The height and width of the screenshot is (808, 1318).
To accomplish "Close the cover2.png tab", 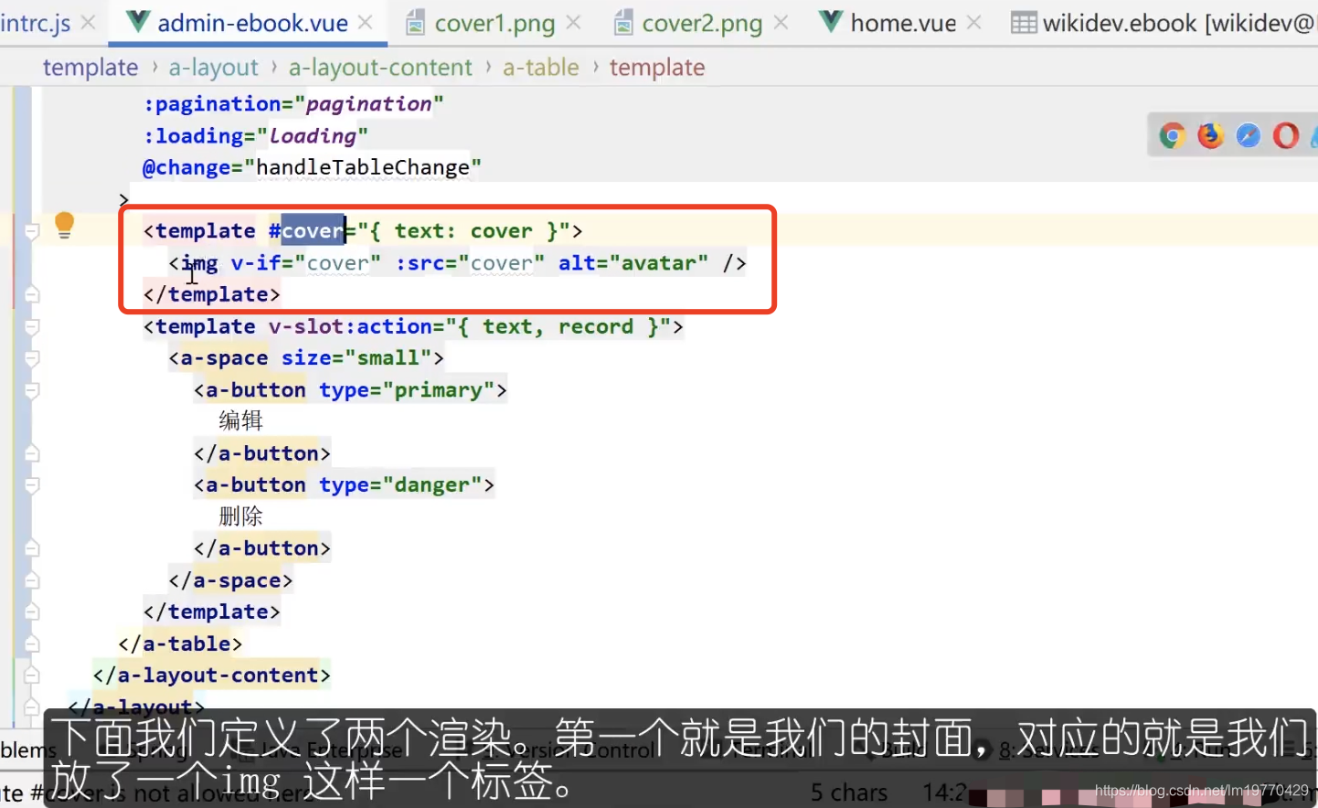I will tap(781, 22).
